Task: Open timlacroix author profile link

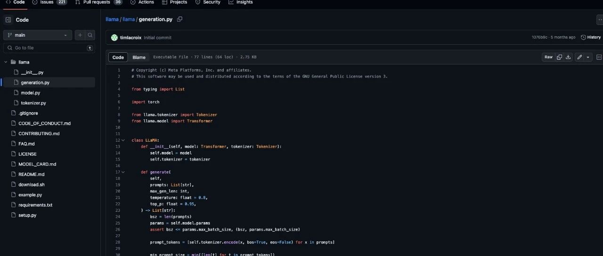Action: pos(130,38)
